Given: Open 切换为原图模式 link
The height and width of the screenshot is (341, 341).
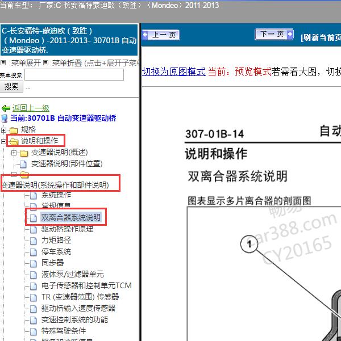Looking at the screenshot, I should (174, 71).
